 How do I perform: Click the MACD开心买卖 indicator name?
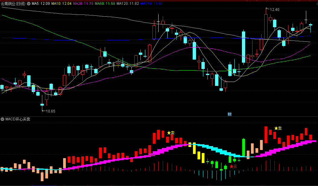pos(18,119)
